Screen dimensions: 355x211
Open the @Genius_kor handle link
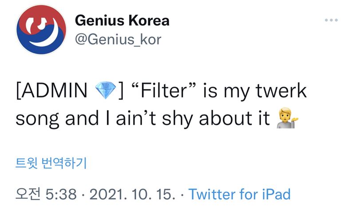coord(118,39)
